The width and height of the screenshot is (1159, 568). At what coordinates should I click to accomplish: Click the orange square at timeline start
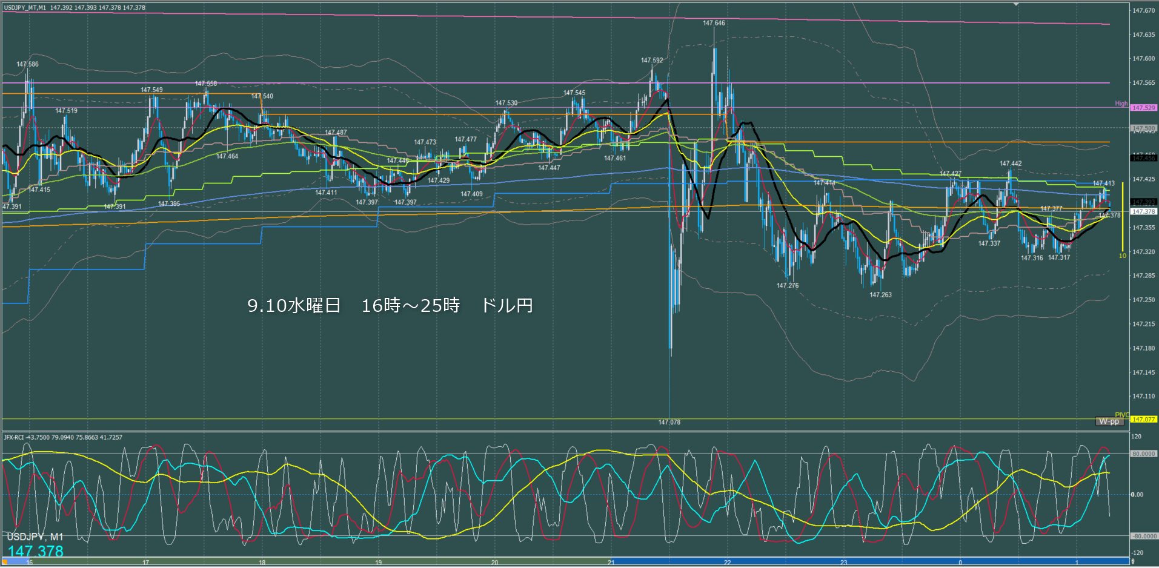tap(5, 563)
